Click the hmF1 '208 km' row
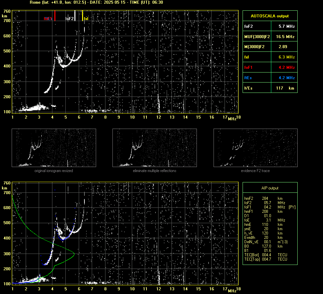 point(263,211)
